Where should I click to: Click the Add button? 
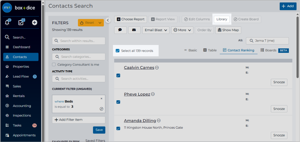coord(288,6)
